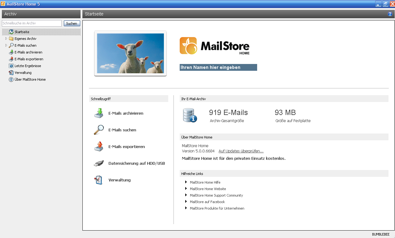Click the green arrow archive icon in Schnellzugriff
This screenshot has width=395, height=238.
[99, 113]
